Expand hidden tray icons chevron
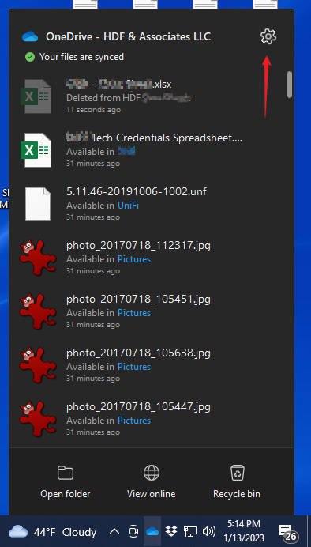 pos(114,531)
